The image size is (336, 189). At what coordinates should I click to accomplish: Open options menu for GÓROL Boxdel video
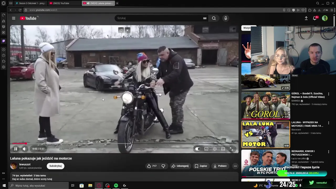328,94
